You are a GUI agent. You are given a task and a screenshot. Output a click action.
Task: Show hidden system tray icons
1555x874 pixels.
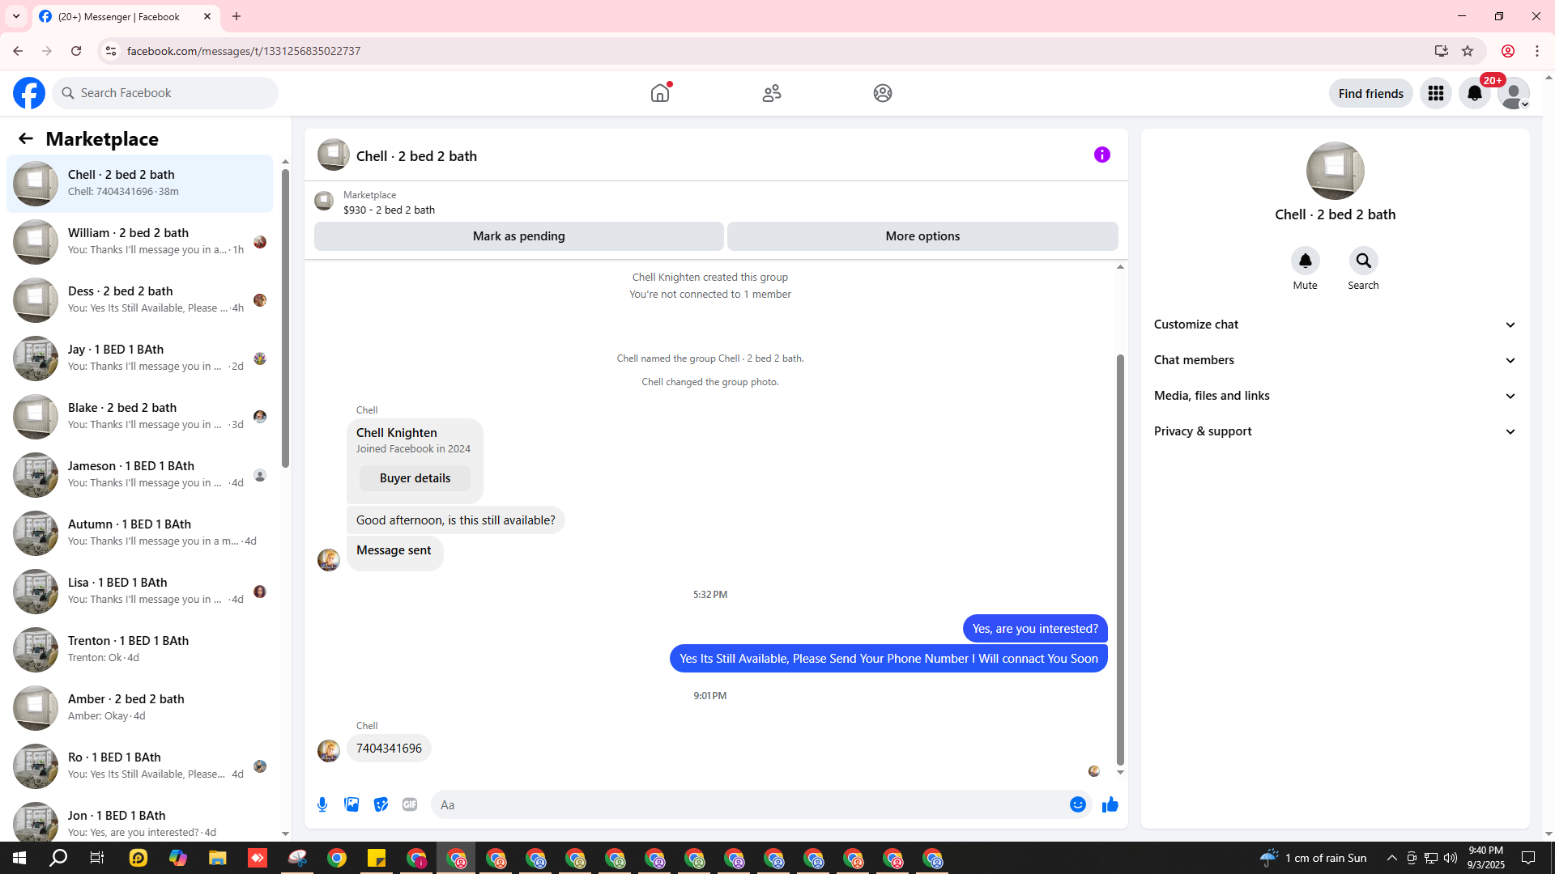[1392, 858]
